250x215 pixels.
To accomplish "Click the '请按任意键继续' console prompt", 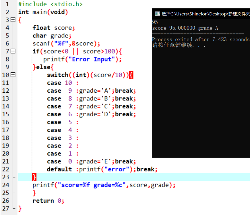I will [179, 45].
